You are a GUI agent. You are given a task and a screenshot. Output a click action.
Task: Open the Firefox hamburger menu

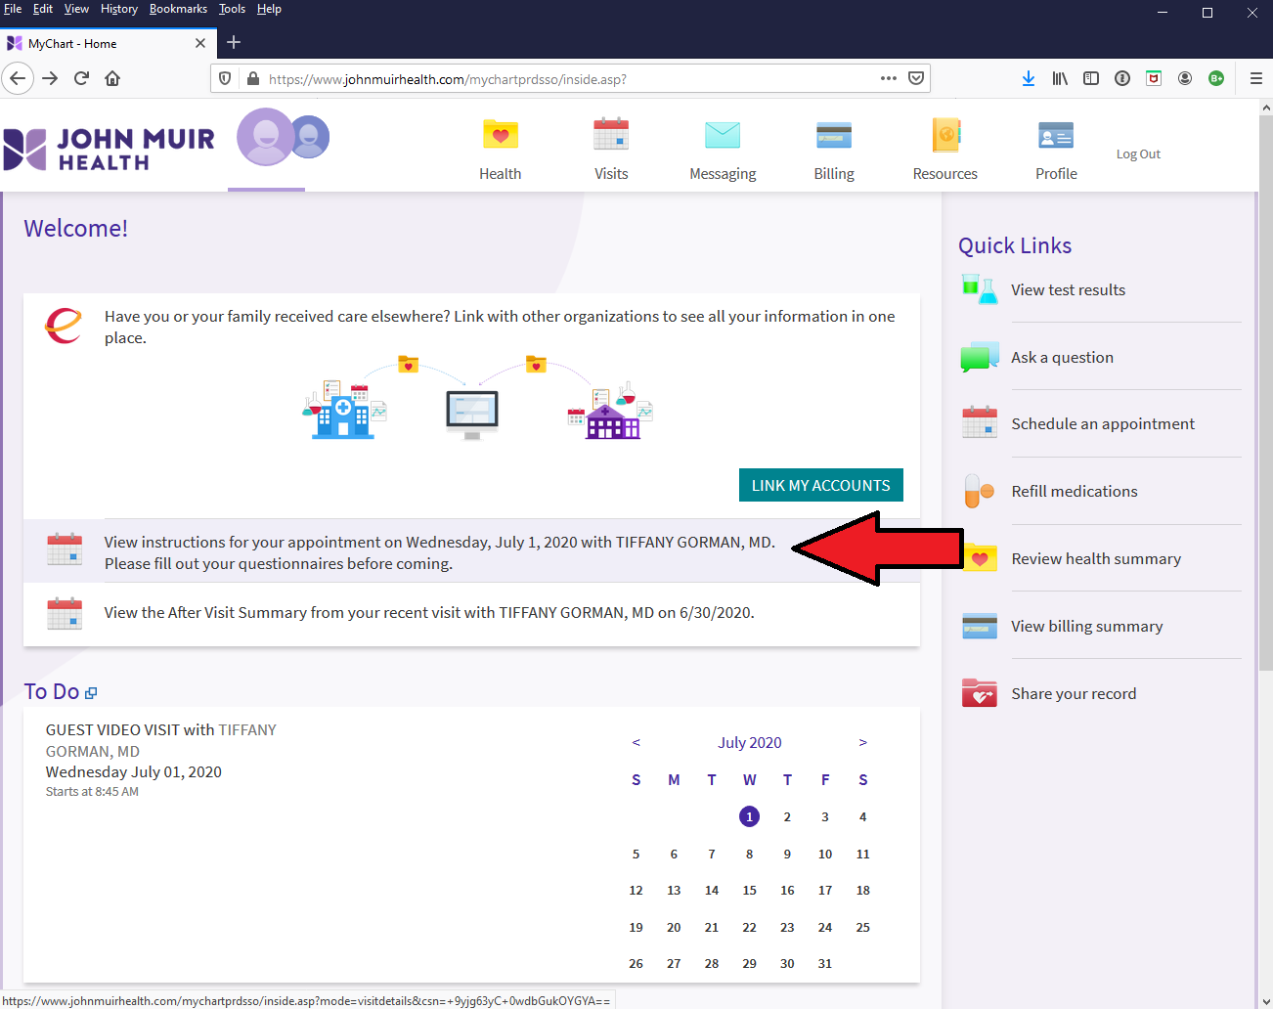tap(1256, 78)
